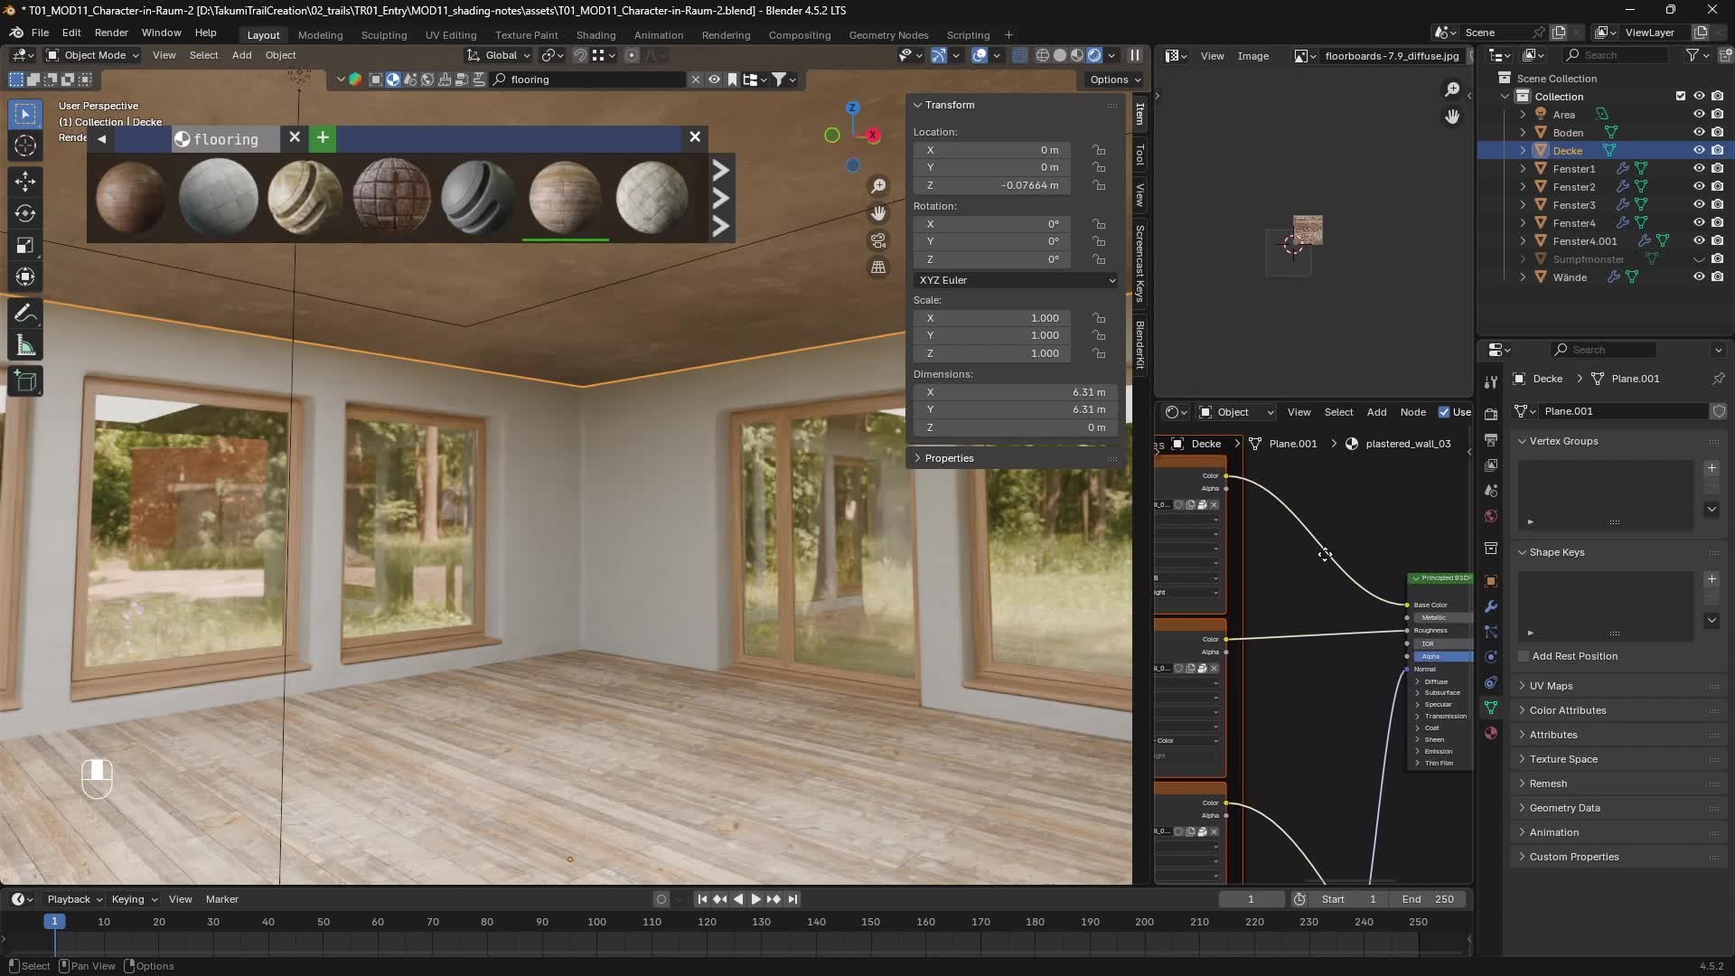Switch to the Material properties tab
The image size is (1735, 976).
[x=1490, y=733]
